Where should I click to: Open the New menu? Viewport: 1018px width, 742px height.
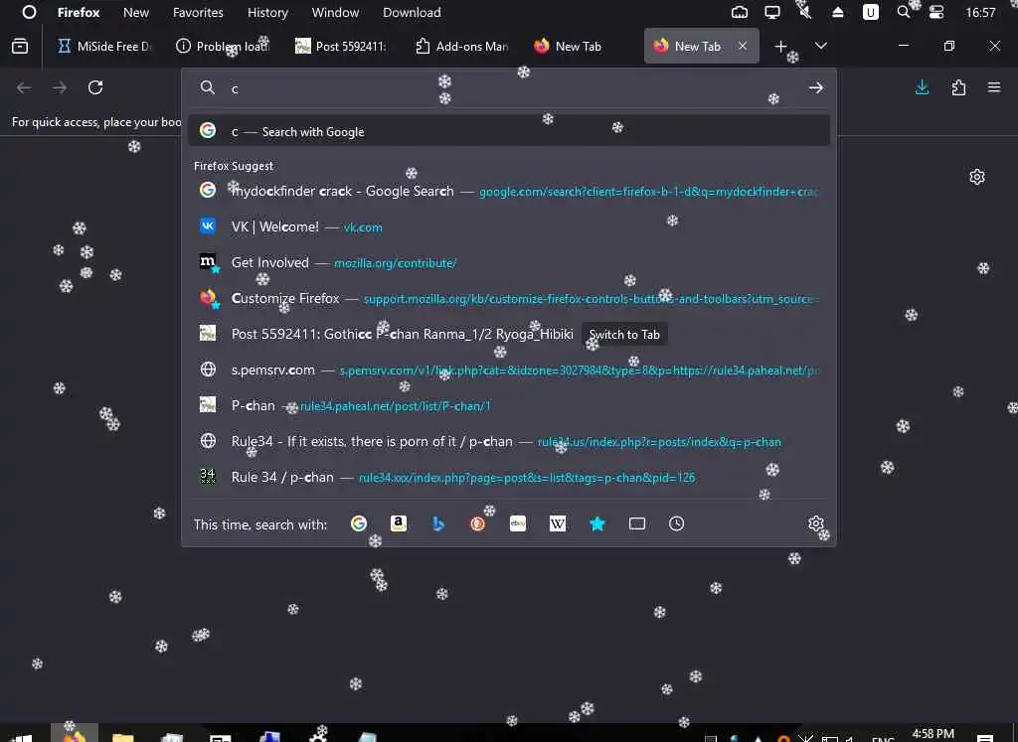[x=136, y=12]
